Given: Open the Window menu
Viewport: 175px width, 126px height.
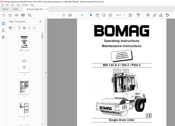Looking at the screenshot, I should tap(25, 5).
